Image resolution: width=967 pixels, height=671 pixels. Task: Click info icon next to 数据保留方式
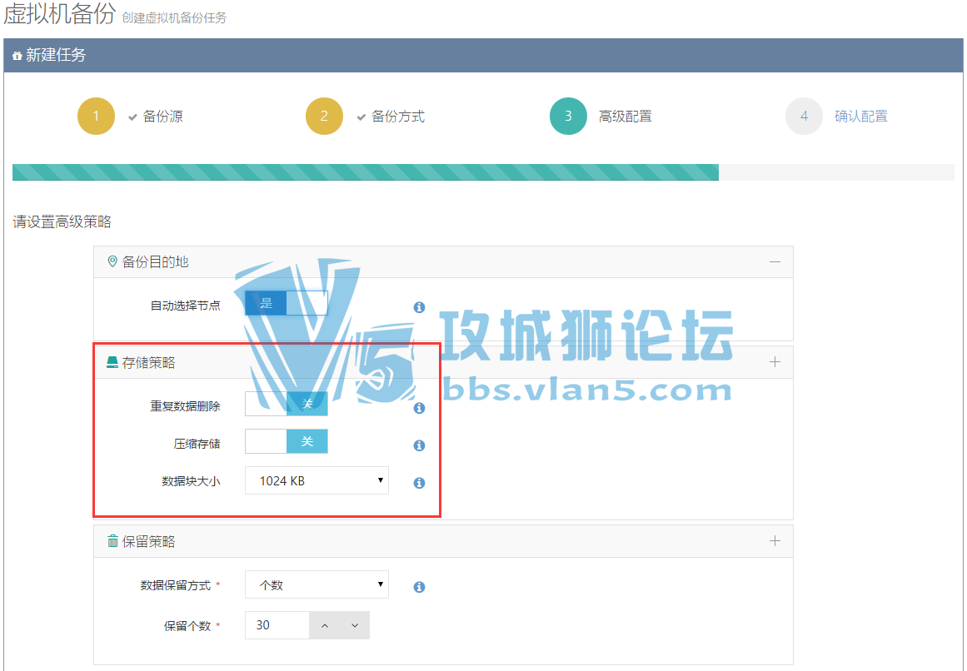click(419, 587)
